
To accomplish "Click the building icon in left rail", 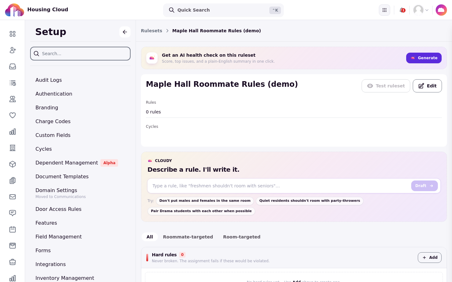I will (x=13, y=148).
